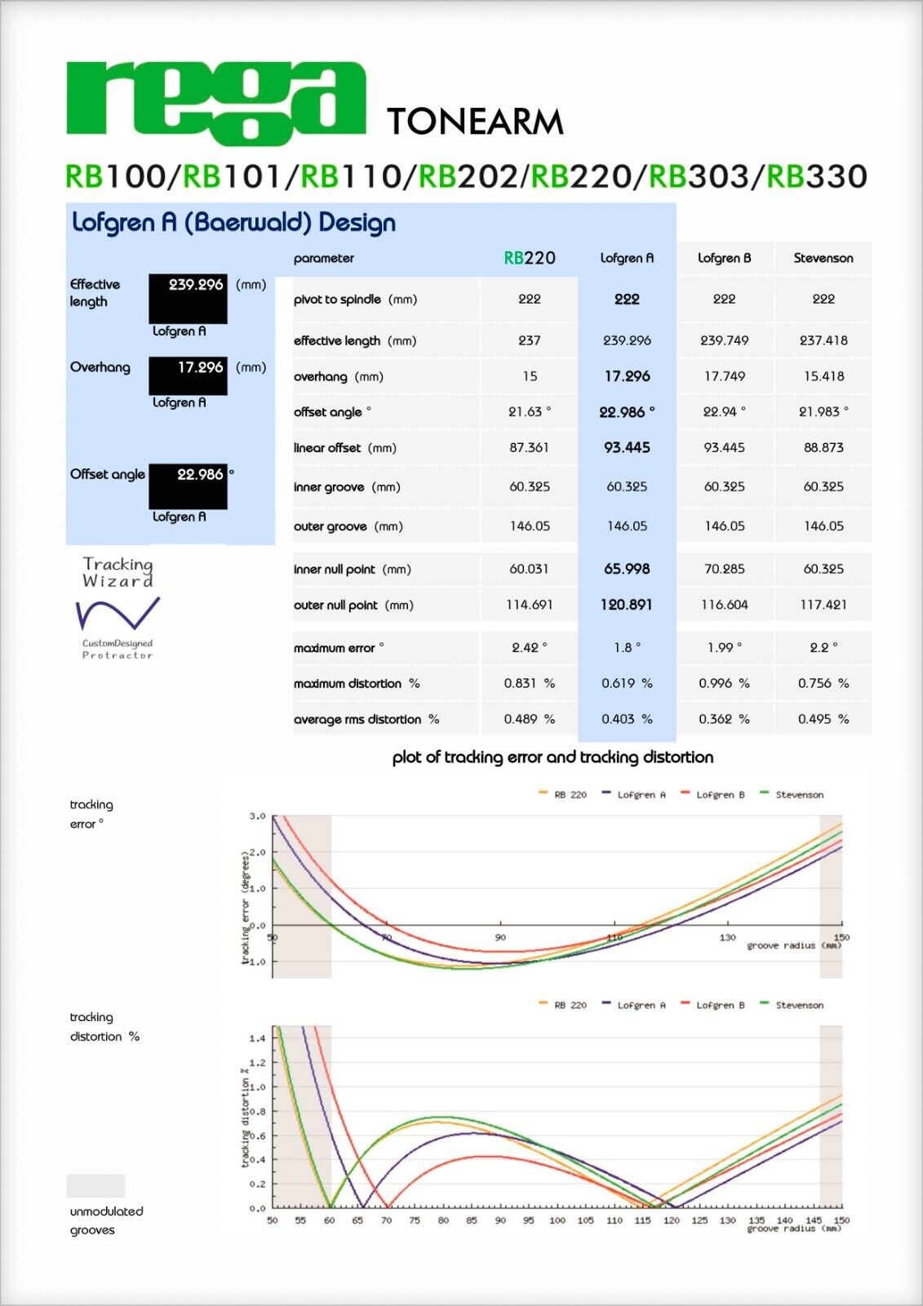Click Stevenson legend in tracking distortion plot
This screenshot has width=923, height=1306.
click(792, 1005)
